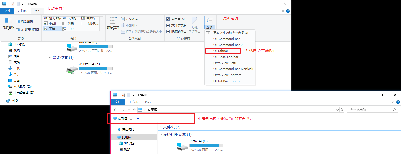
Task: Go back in the lower window
Action: pos(116,110)
